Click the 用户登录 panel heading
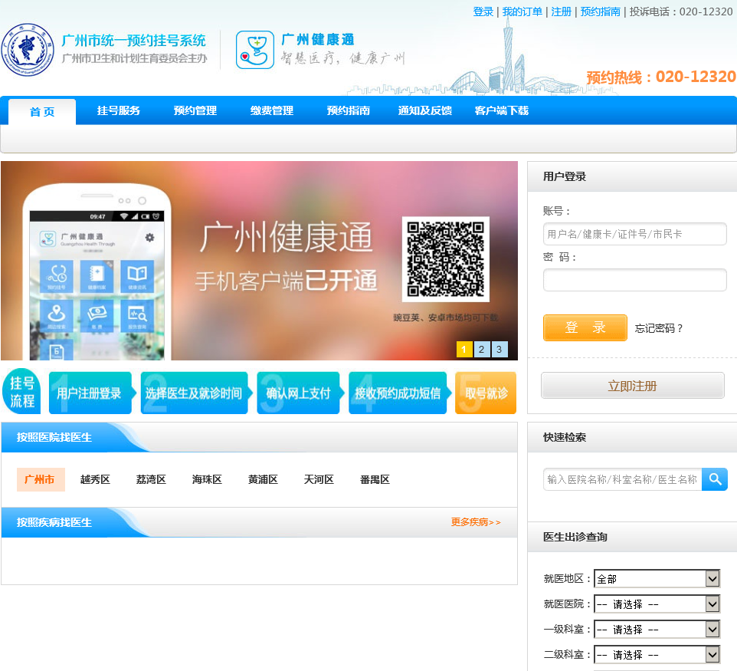737x671 pixels. point(565,176)
